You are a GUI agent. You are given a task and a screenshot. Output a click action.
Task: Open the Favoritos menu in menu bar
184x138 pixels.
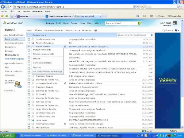click(26, 12)
